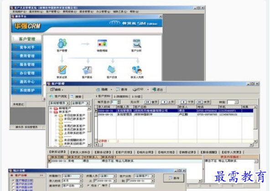Click the printer icon in 客户管理 toolbar
Image resolution: width=270 pixels, height=191 pixels.
(x=135, y=89)
